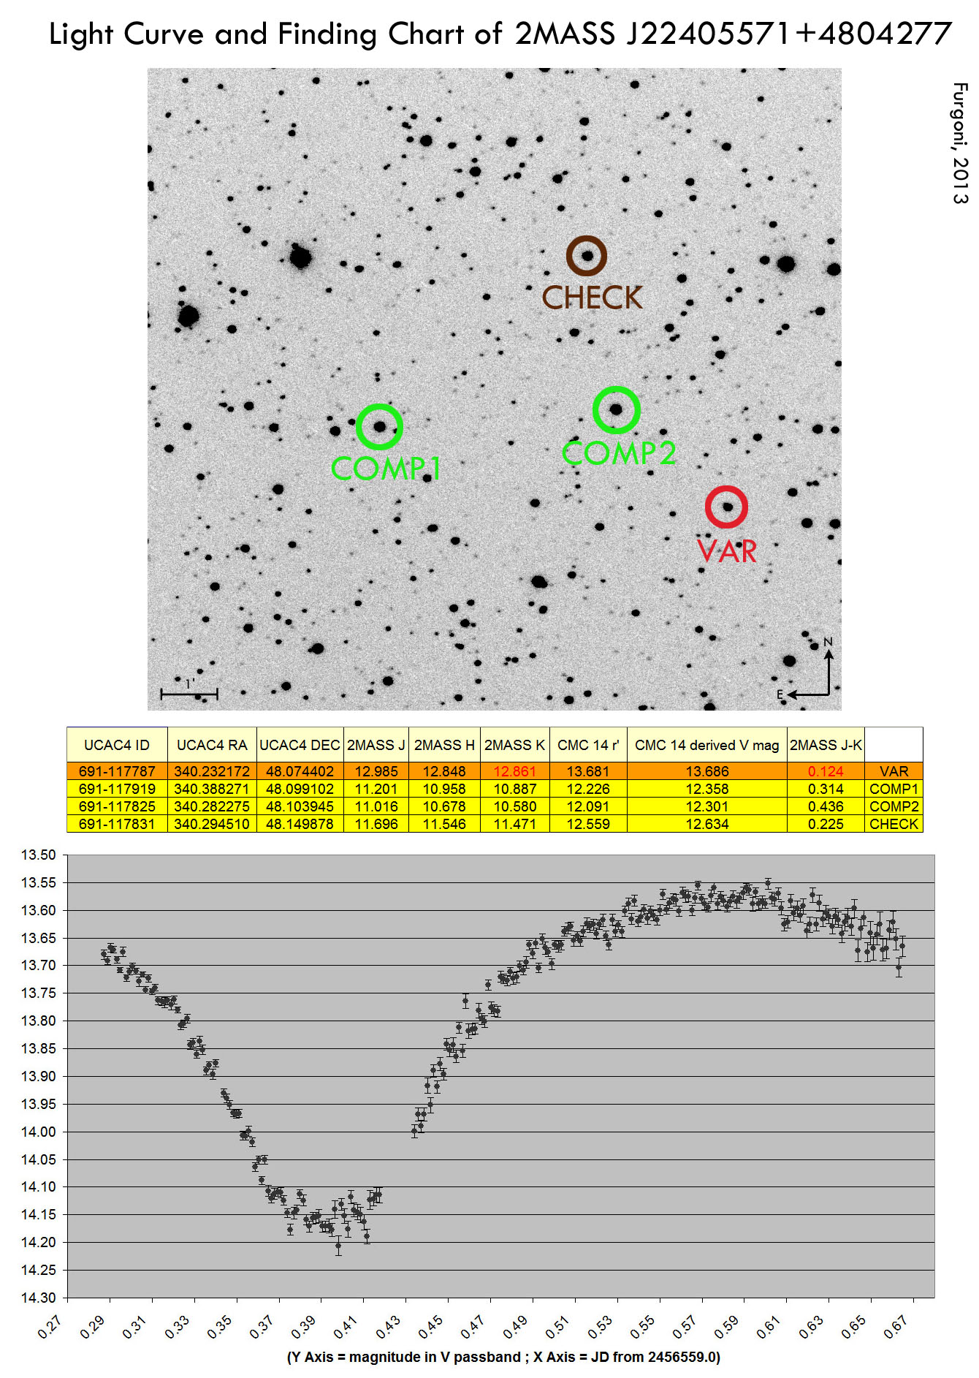The image size is (979, 1378).
Task: Click the DEC value '48.099102'
Action: tap(300, 789)
